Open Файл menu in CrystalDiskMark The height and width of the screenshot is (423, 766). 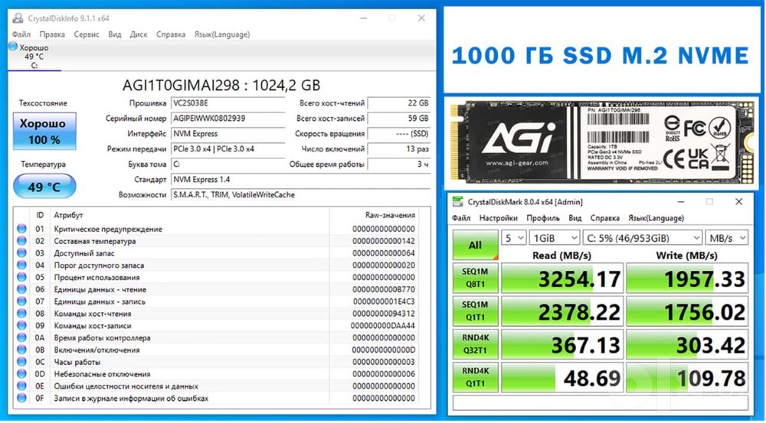(461, 218)
